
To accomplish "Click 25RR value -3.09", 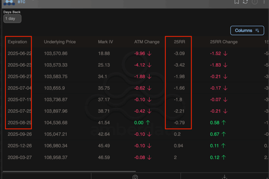I will 179,53.
